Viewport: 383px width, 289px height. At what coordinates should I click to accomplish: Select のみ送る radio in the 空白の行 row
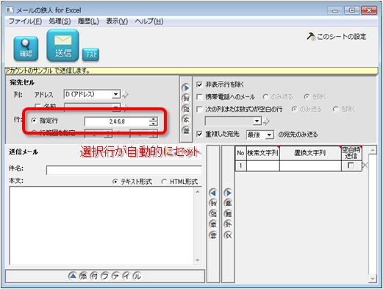294,109
